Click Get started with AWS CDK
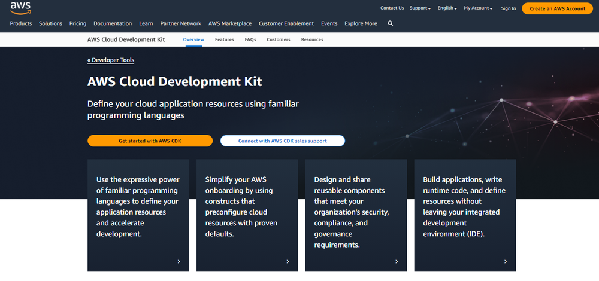 point(150,140)
